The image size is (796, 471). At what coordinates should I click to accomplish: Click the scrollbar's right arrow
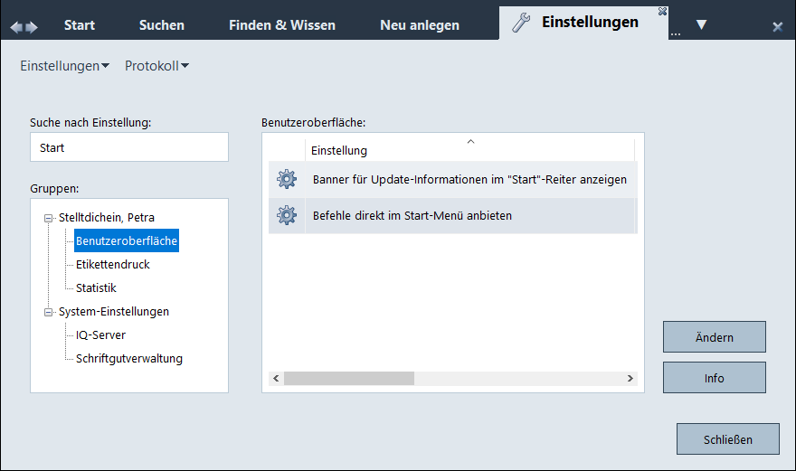pyautogui.click(x=632, y=378)
